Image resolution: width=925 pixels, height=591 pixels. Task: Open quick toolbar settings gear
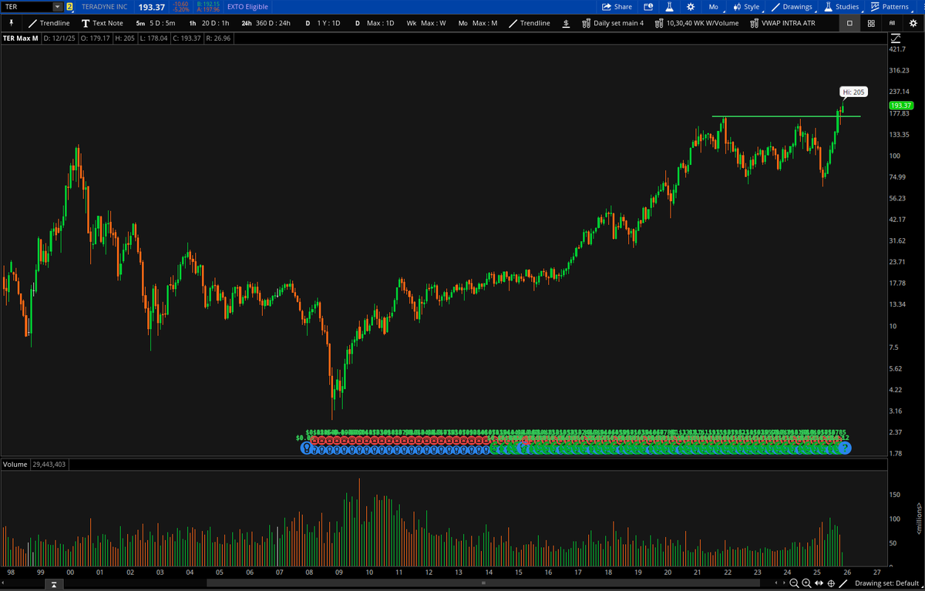coord(913,23)
